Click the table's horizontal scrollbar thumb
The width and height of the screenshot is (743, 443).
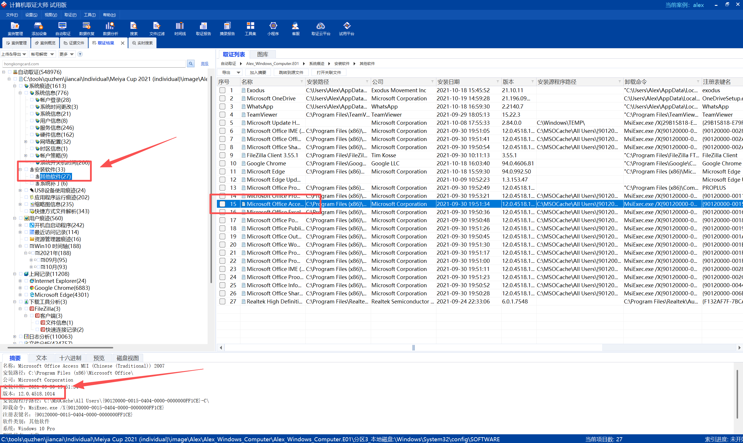413,348
